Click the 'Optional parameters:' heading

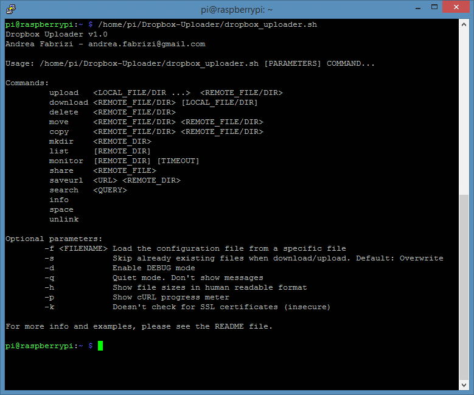pyautogui.click(x=54, y=239)
